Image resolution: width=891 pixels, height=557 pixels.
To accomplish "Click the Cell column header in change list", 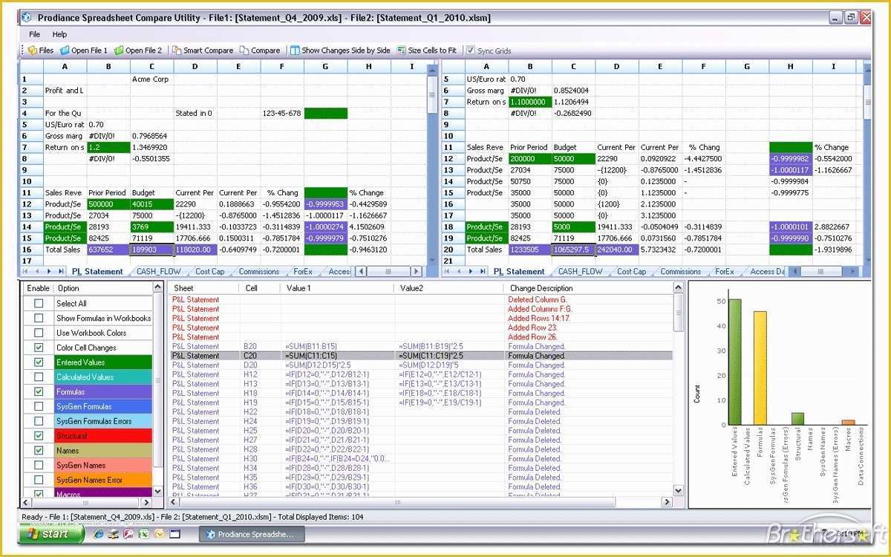I will click(261, 288).
